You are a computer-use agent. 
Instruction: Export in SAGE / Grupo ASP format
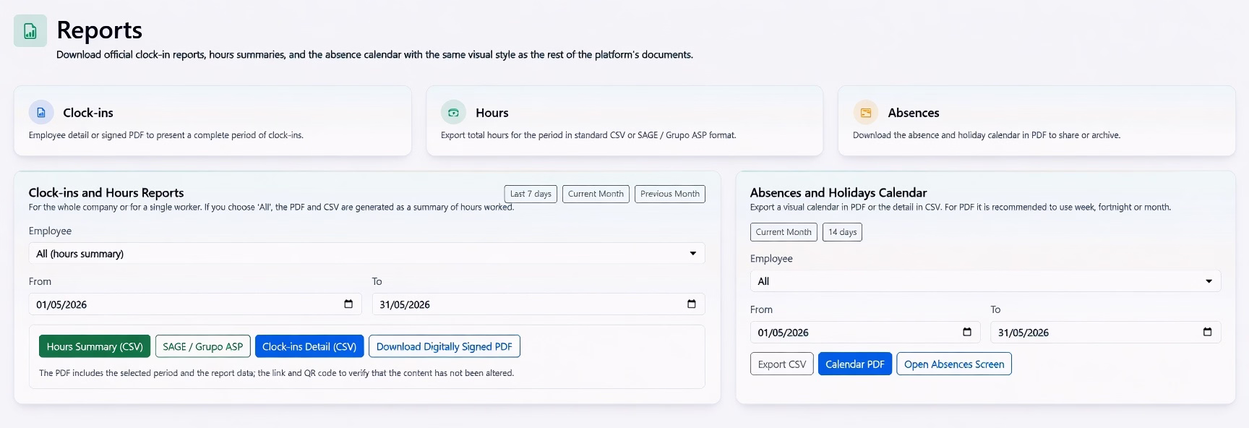click(203, 347)
